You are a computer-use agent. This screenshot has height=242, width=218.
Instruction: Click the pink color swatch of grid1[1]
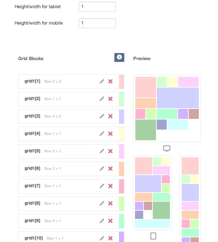[121, 81]
